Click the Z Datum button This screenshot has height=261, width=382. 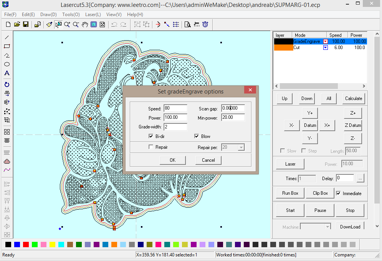pos(353,125)
